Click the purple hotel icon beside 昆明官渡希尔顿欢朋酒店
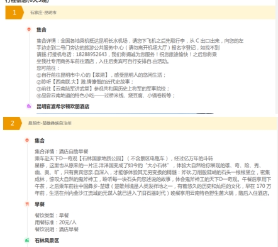This screenshot has width=278, height=247. tap(29, 106)
